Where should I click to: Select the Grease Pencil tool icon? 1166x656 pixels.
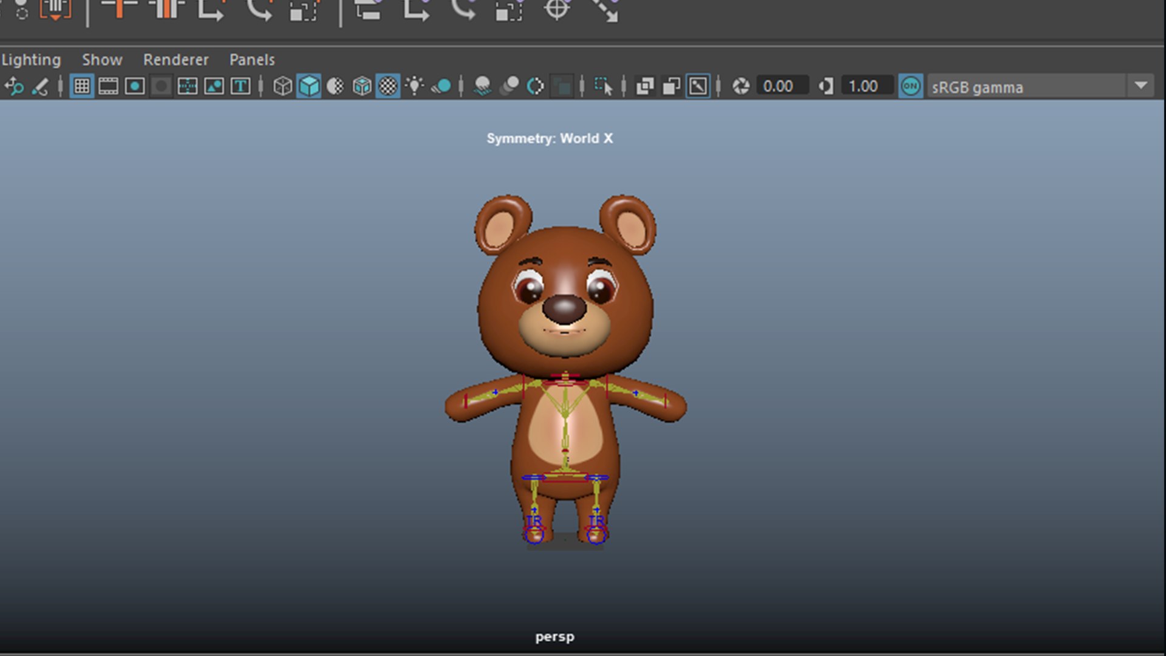pyautogui.click(x=40, y=86)
